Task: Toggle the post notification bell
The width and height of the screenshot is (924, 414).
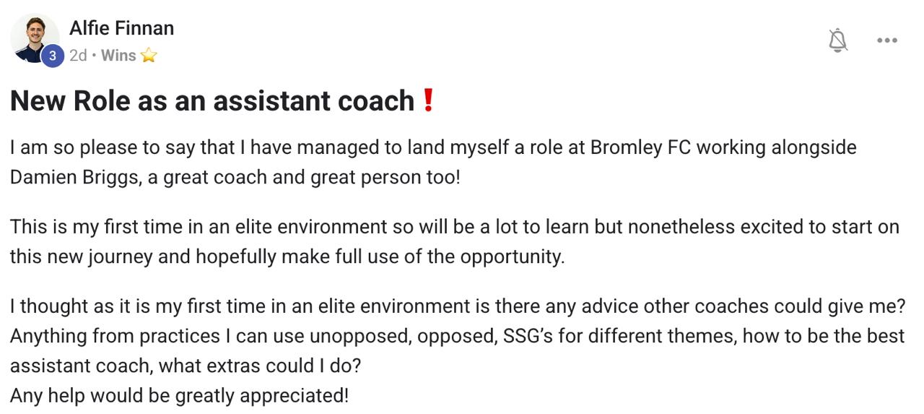Action: tap(837, 40)
